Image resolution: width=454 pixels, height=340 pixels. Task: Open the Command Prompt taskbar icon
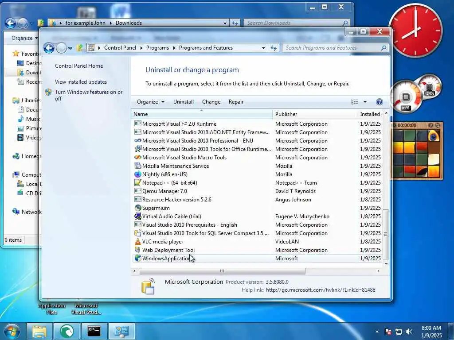coord(94,331)
